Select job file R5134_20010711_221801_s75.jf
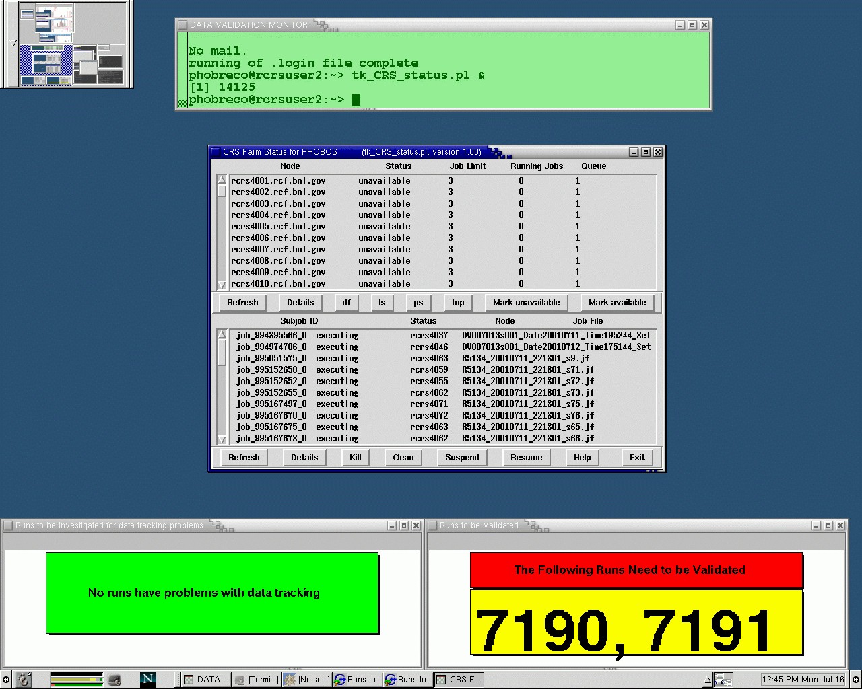 [x=528, y=404]
